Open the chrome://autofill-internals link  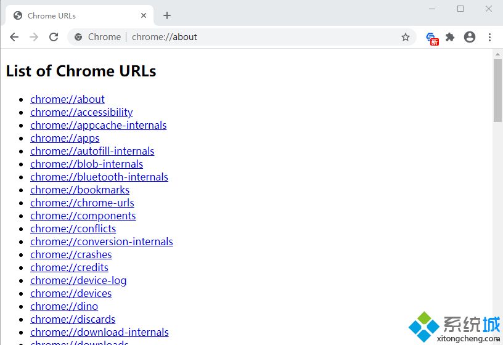(92, 151)
